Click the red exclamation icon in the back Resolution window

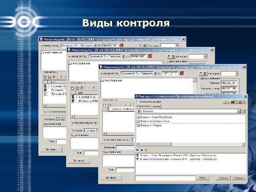tap(61, 77)
